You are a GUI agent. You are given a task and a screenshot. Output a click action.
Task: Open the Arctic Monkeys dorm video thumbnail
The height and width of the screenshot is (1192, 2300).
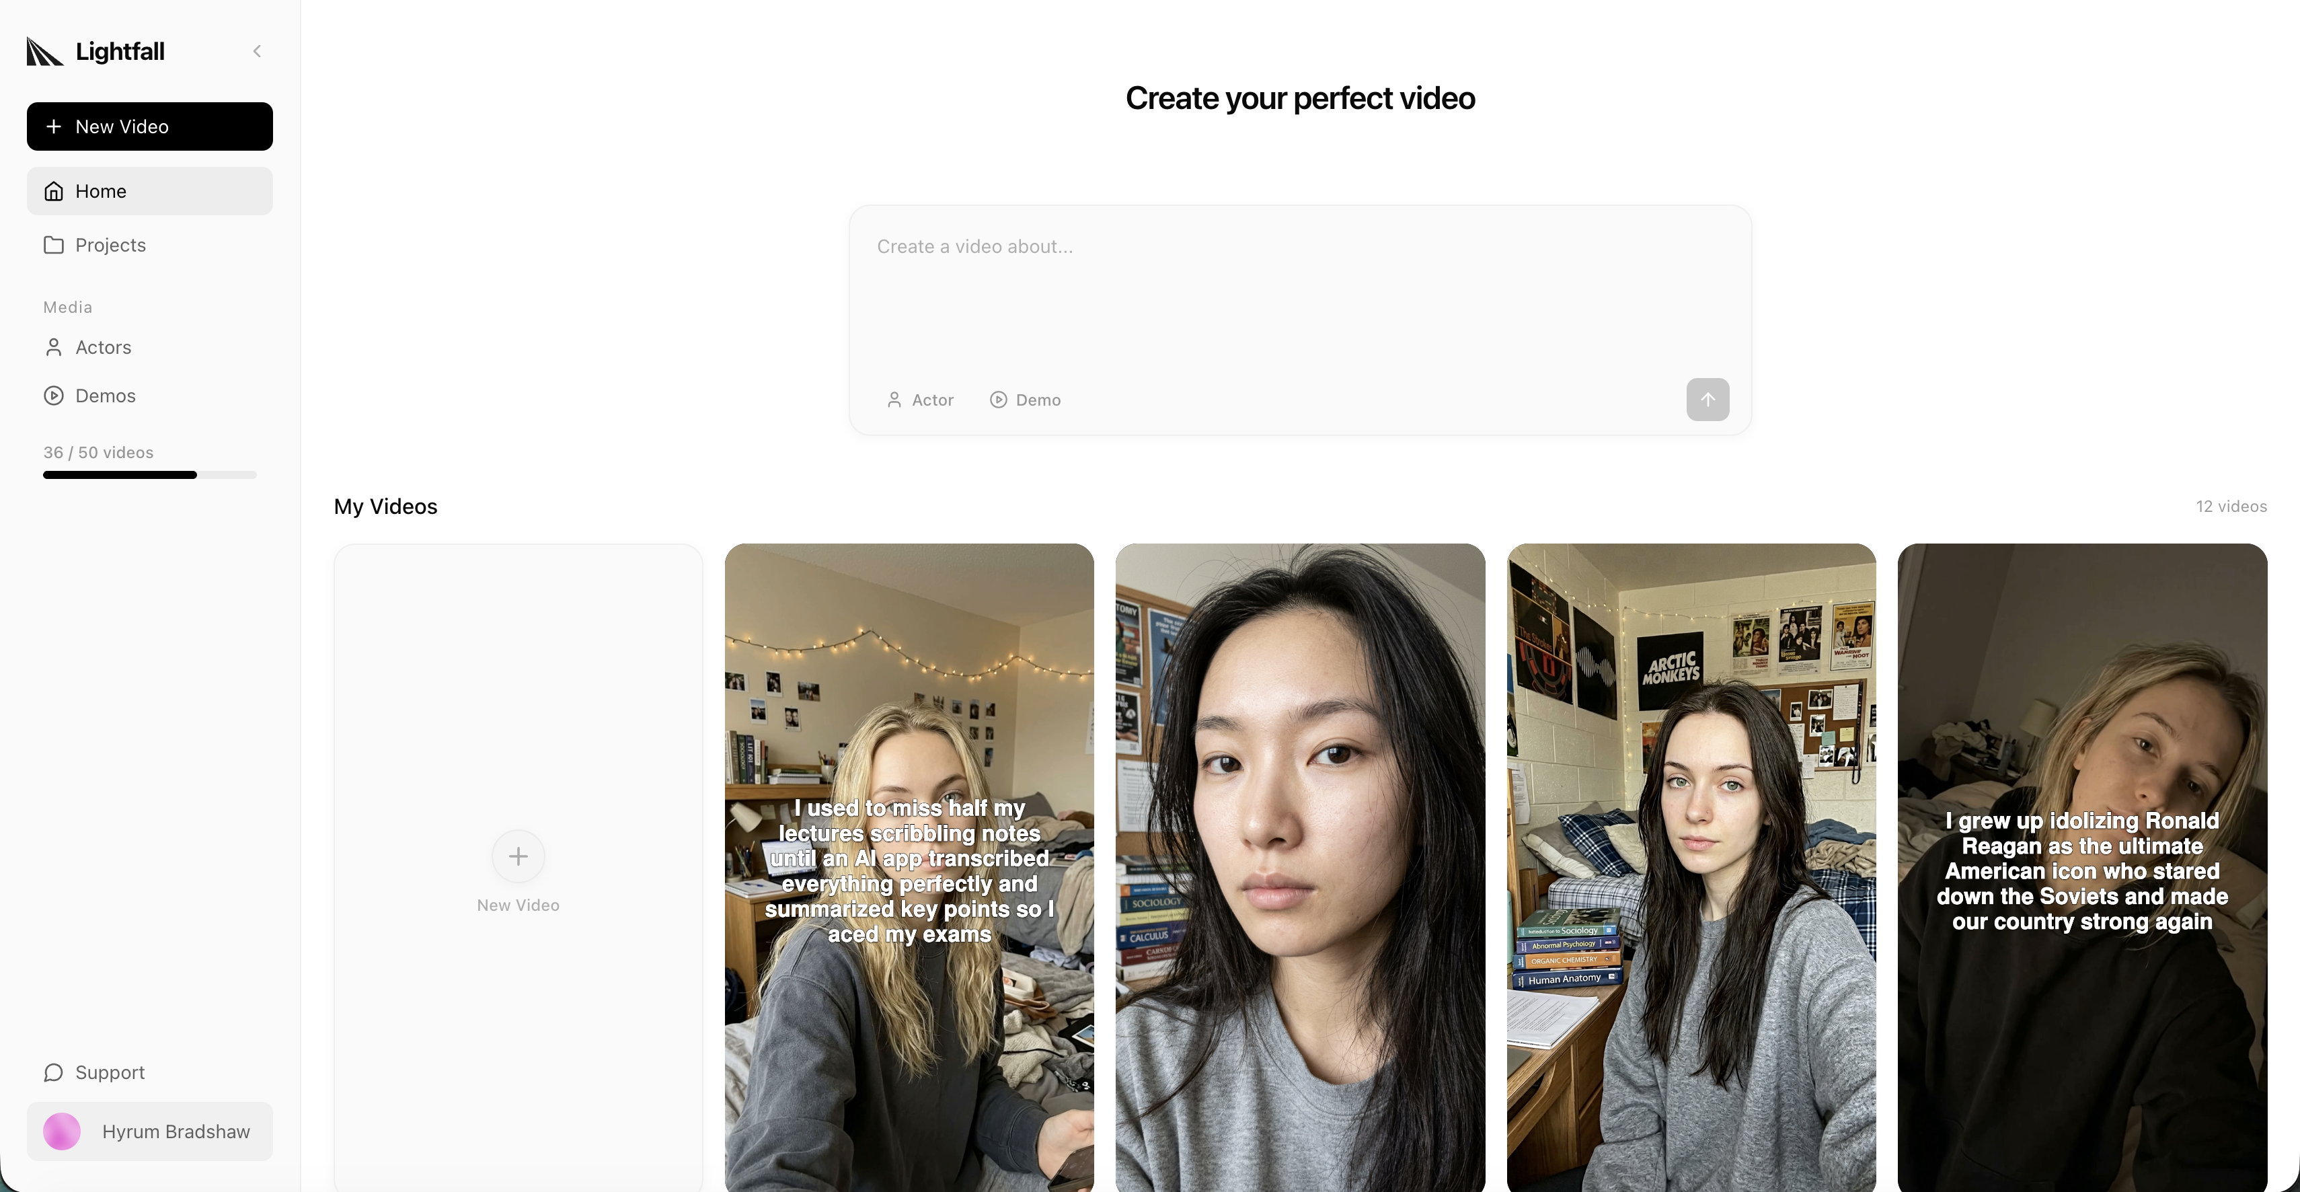pyautogui.click(x=1690, y=866)
